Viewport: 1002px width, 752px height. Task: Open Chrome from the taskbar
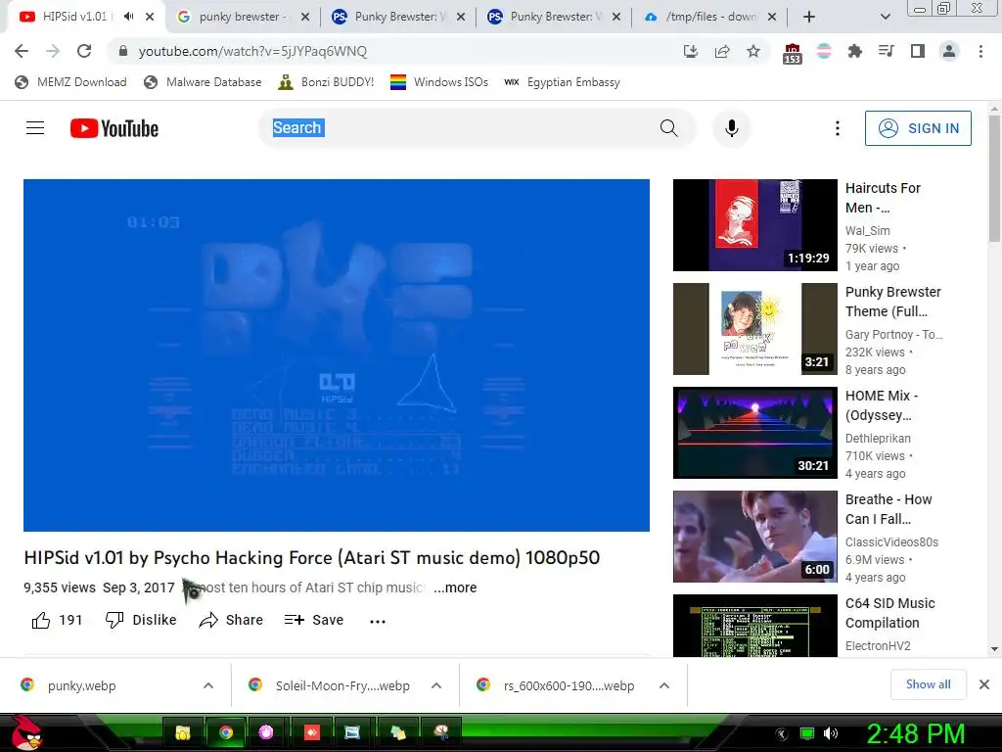tap(226, 732)
